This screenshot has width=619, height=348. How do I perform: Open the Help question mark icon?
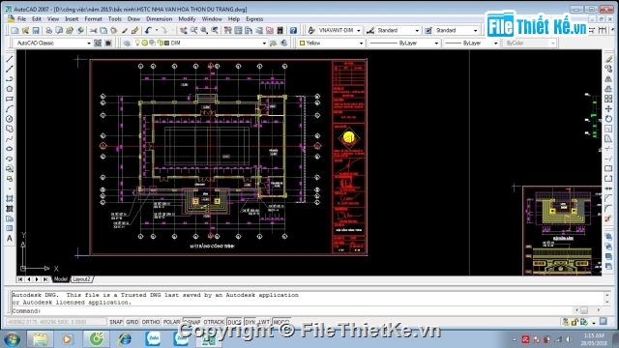[x=293, y=30]
